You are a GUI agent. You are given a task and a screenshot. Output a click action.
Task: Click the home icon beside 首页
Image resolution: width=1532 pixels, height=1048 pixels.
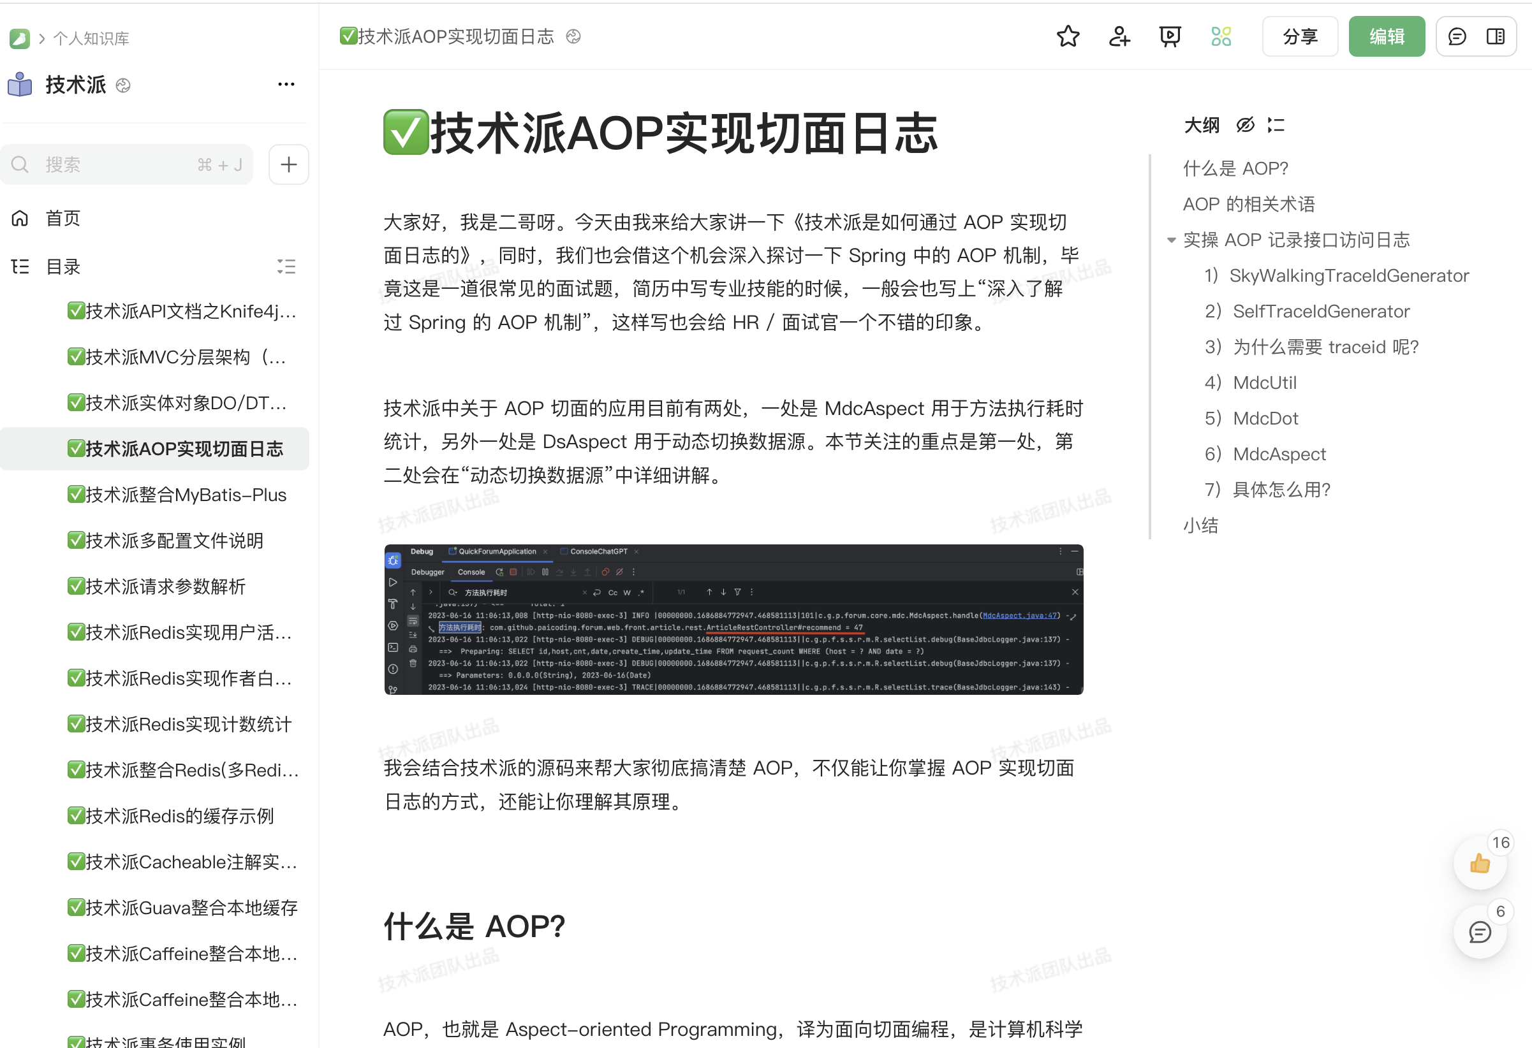click(20, 217)
